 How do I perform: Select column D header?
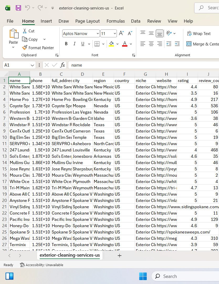(x=82, y=74)
